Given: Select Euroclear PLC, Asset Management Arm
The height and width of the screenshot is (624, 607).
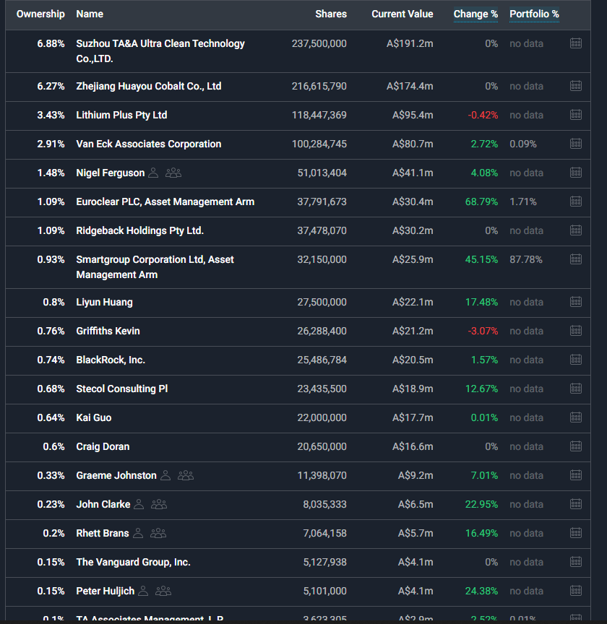Looking at the screenshot, I should click(x=165, y=201).
